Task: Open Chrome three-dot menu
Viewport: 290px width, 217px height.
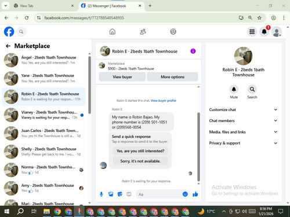Action: coord(284,18)
